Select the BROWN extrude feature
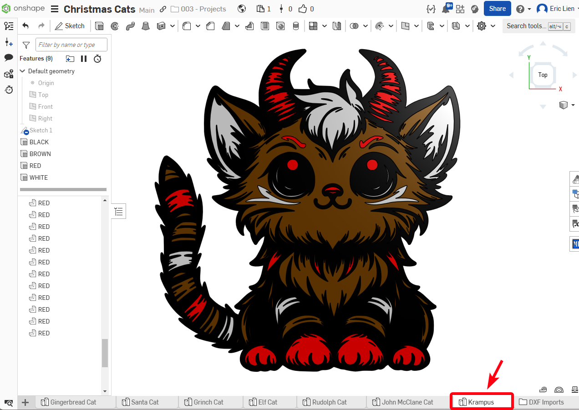This screenshot has width=579, height=410. point(40,154)
